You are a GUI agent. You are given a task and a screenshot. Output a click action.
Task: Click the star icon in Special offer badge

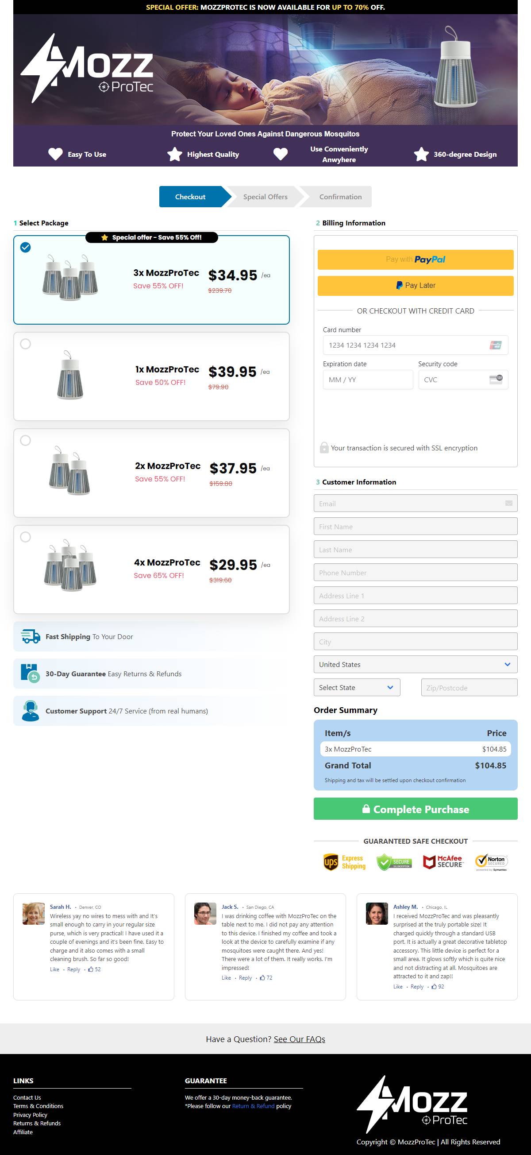tap(104, 238)
